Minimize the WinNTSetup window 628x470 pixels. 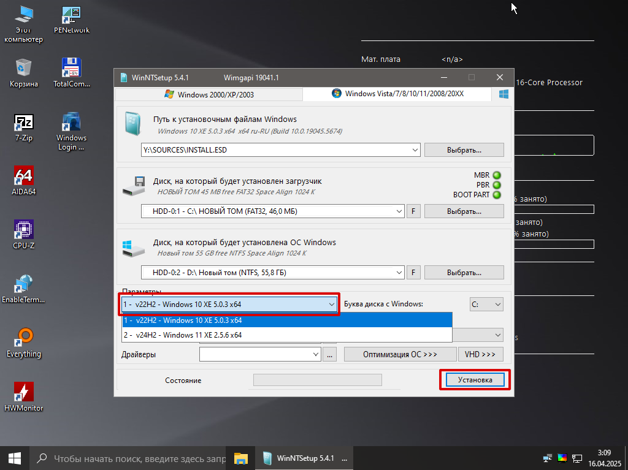pyautogui.click(x=444, y=78)
